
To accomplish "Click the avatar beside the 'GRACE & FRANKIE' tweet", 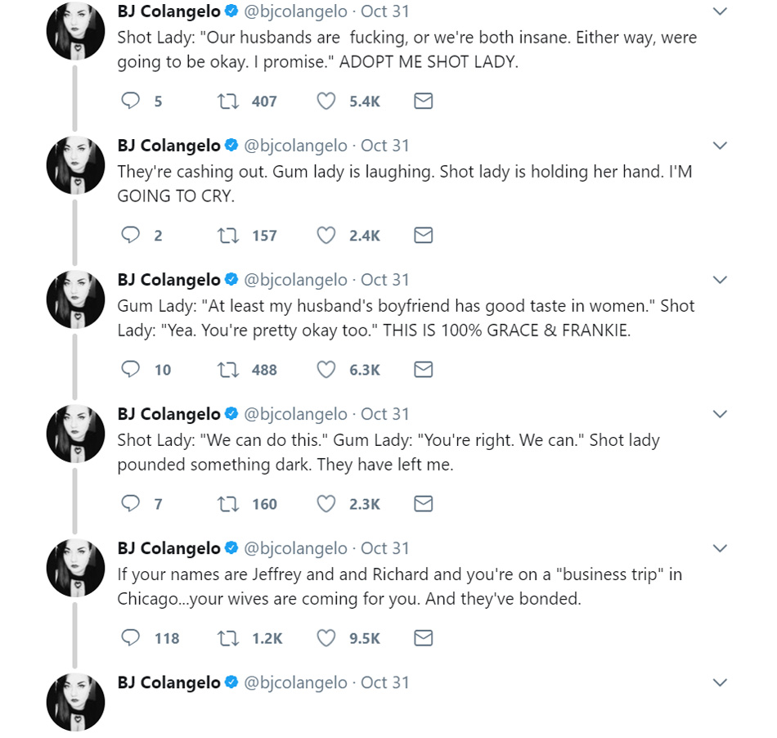I will (76, 299).
